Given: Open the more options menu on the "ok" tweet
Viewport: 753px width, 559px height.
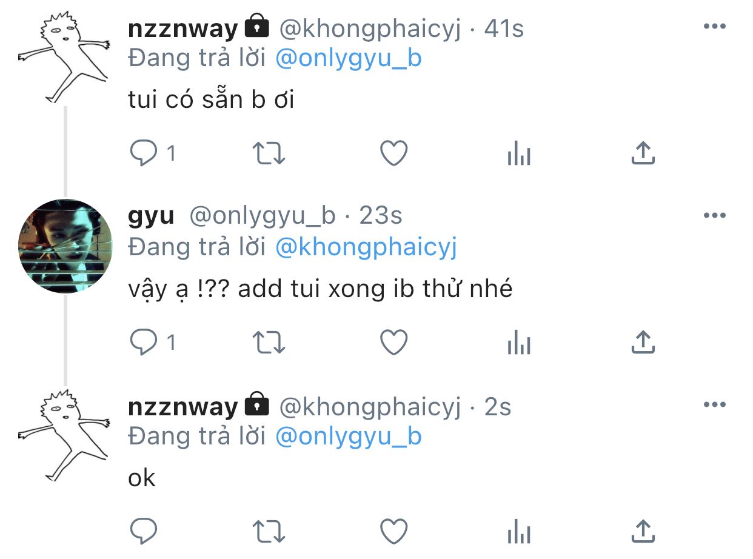Looking at the screenshot, I should [x=714, y=405].
